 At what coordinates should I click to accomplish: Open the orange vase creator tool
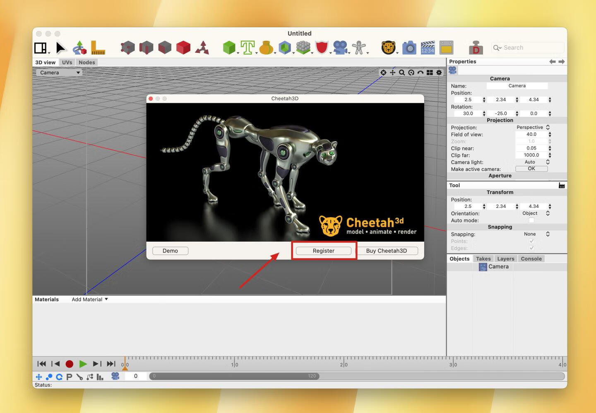pyautogui.click(x=266, y=48)
